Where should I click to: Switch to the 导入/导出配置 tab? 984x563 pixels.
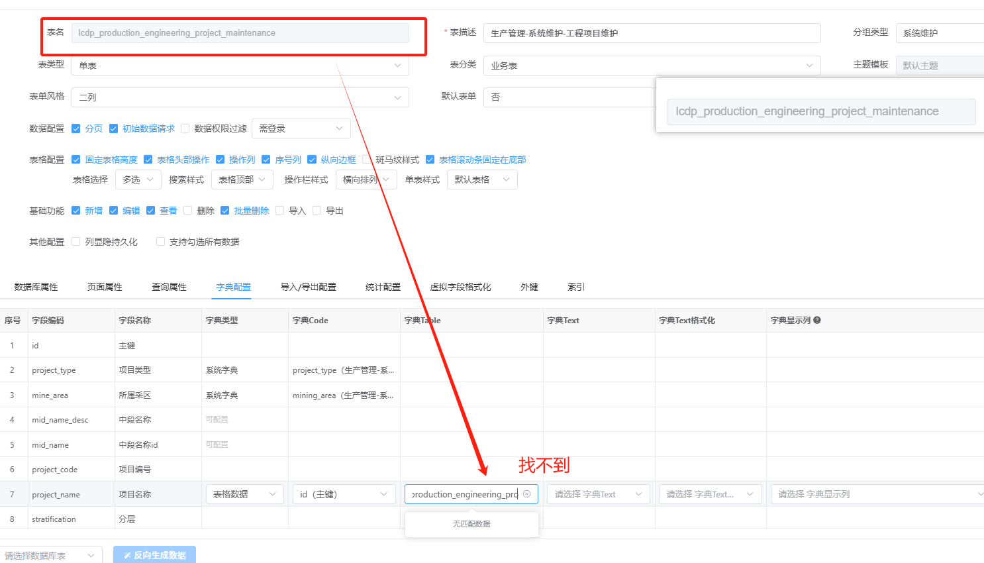point(308,287)
